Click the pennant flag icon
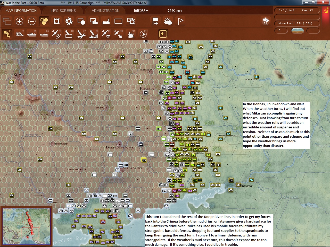 180,21
